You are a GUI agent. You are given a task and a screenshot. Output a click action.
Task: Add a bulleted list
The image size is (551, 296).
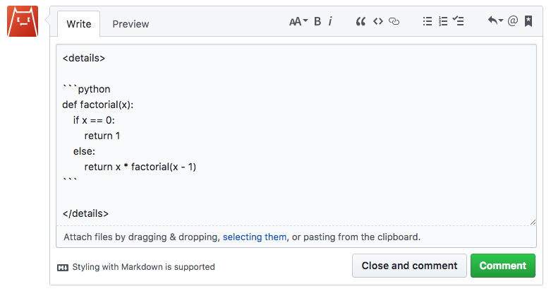pyautogui.click(x=428, y=21)
